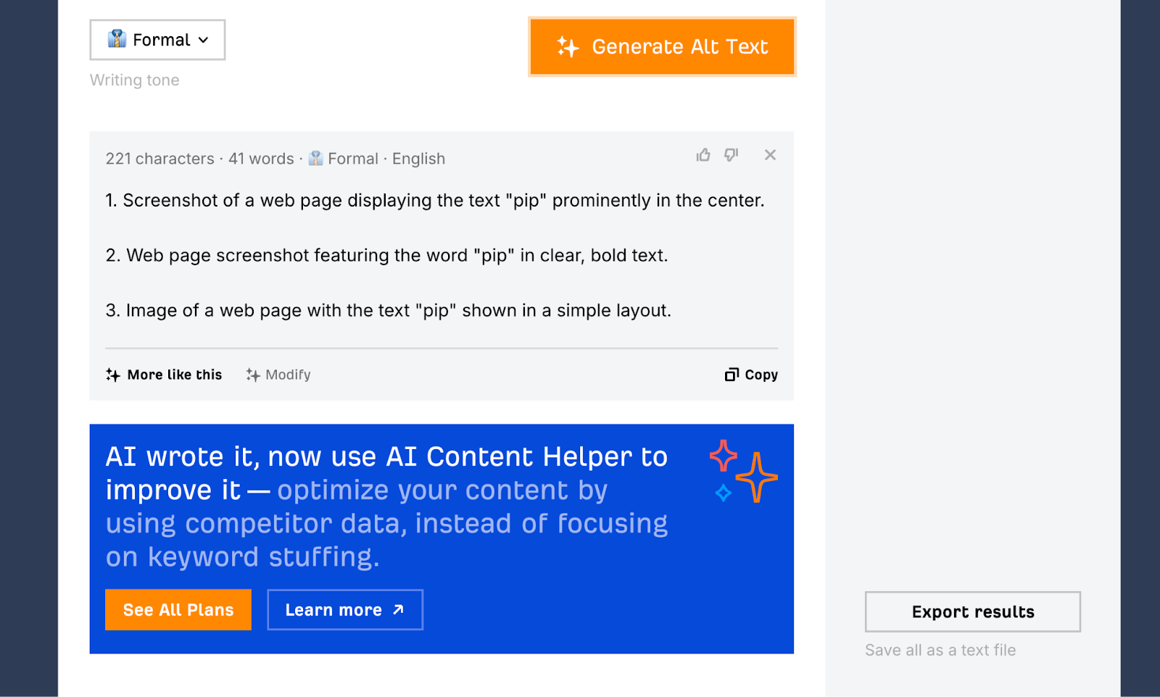The width and height of the screenshot is (1160, 697).
Task: Click the first alt text suggestion line
Action: pyautogui.click(x=435, y=201)
